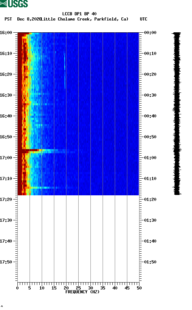Click the 45 Hz frequency tick label

(x=127, y=288)
